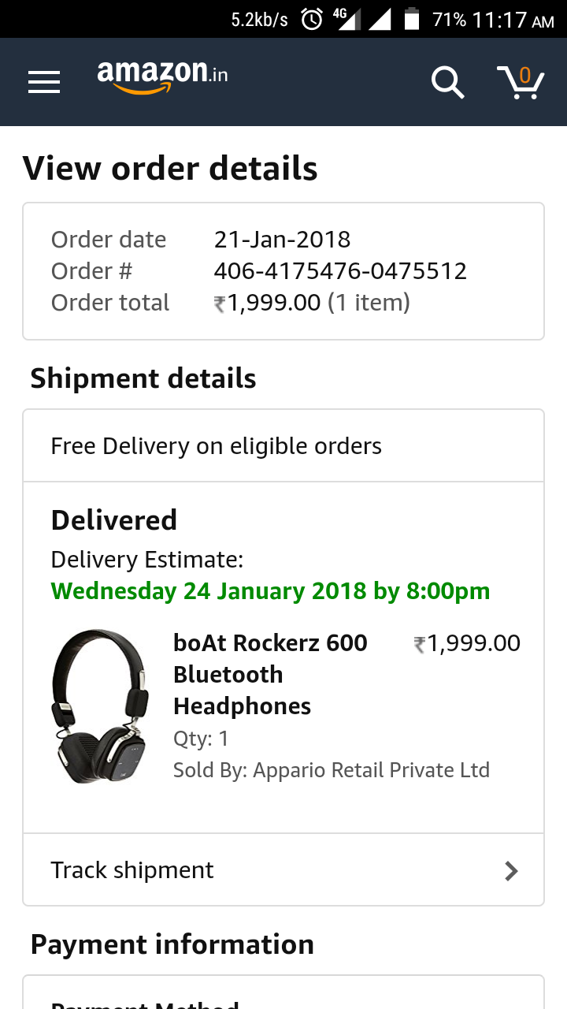Tap the alarm clock status icon
Screen dimensions: 567x1009
coord(312,19)
